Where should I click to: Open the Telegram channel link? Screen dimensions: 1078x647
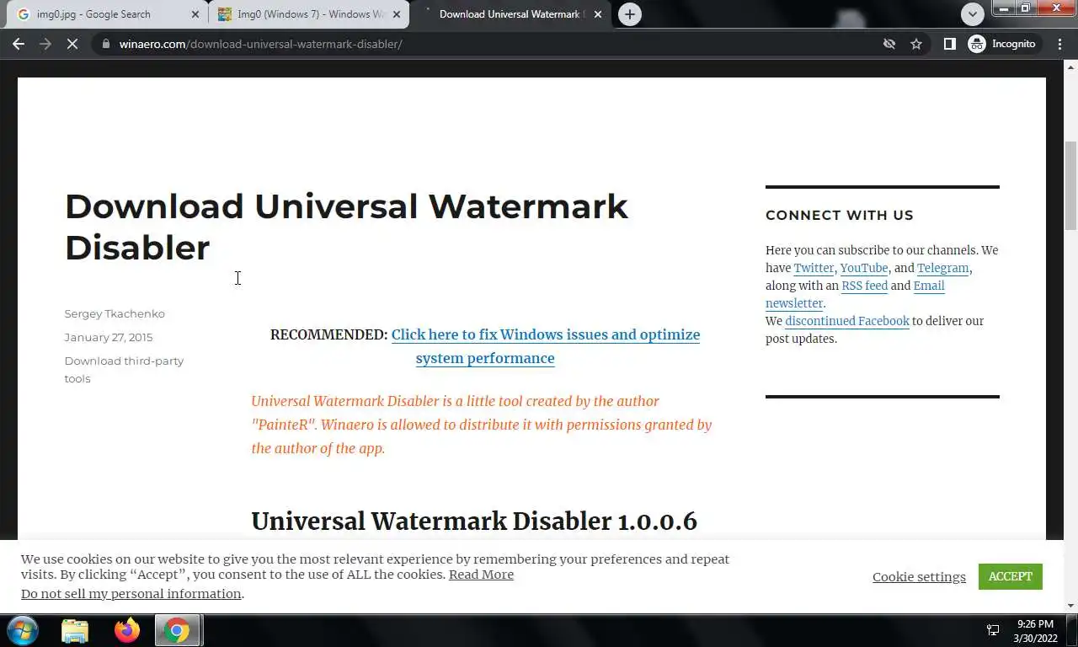942,268
